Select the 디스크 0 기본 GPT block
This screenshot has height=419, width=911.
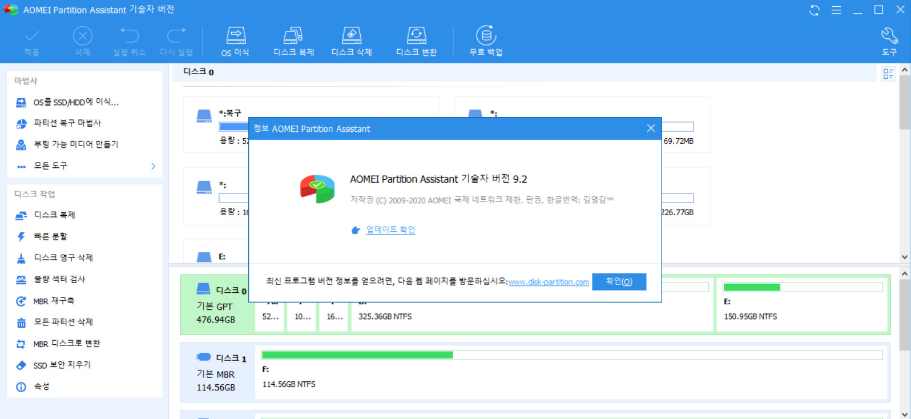tap(219, 305)
